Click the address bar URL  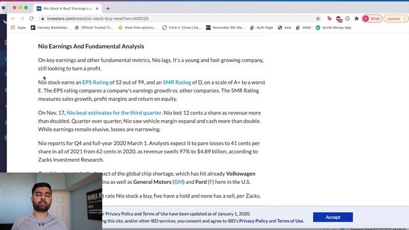98,19
